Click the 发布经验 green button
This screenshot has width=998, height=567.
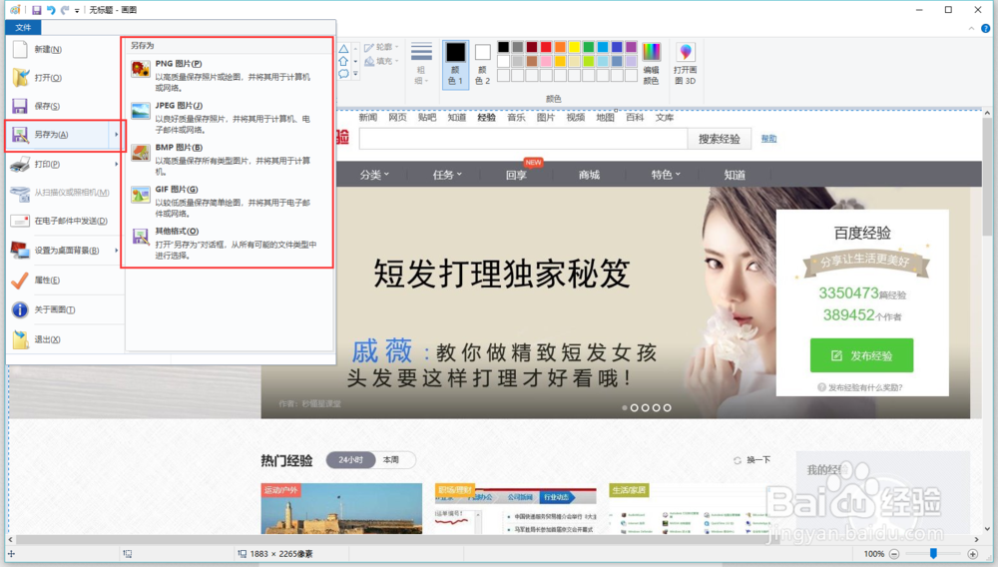point(862,355)
